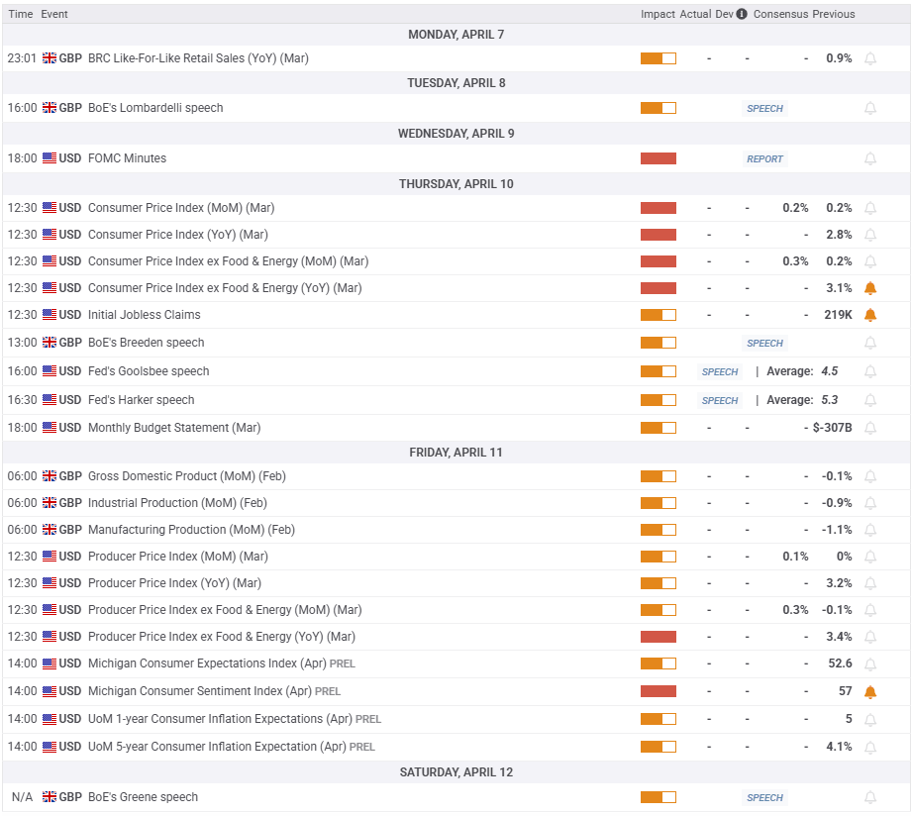913x816 pixels.
Task: Enable the alert for Consumer Price Index (MoM)
Action: [x=870, y=208]
